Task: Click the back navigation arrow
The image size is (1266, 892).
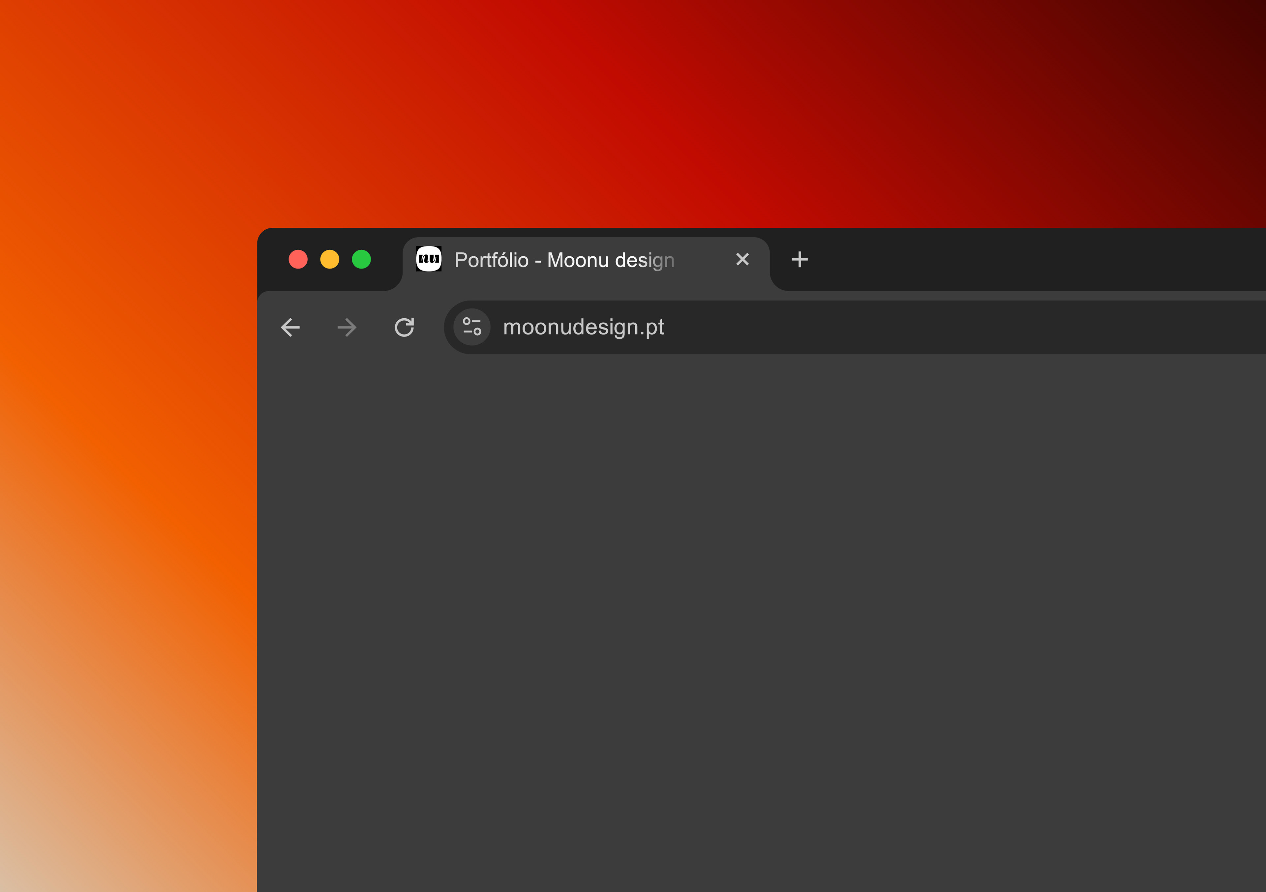Action: pos(290,327)
